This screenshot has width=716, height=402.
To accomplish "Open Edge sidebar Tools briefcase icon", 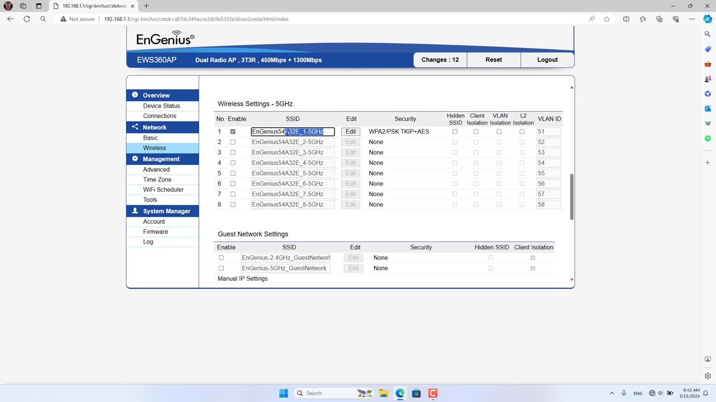I will (x=708, y=64).
